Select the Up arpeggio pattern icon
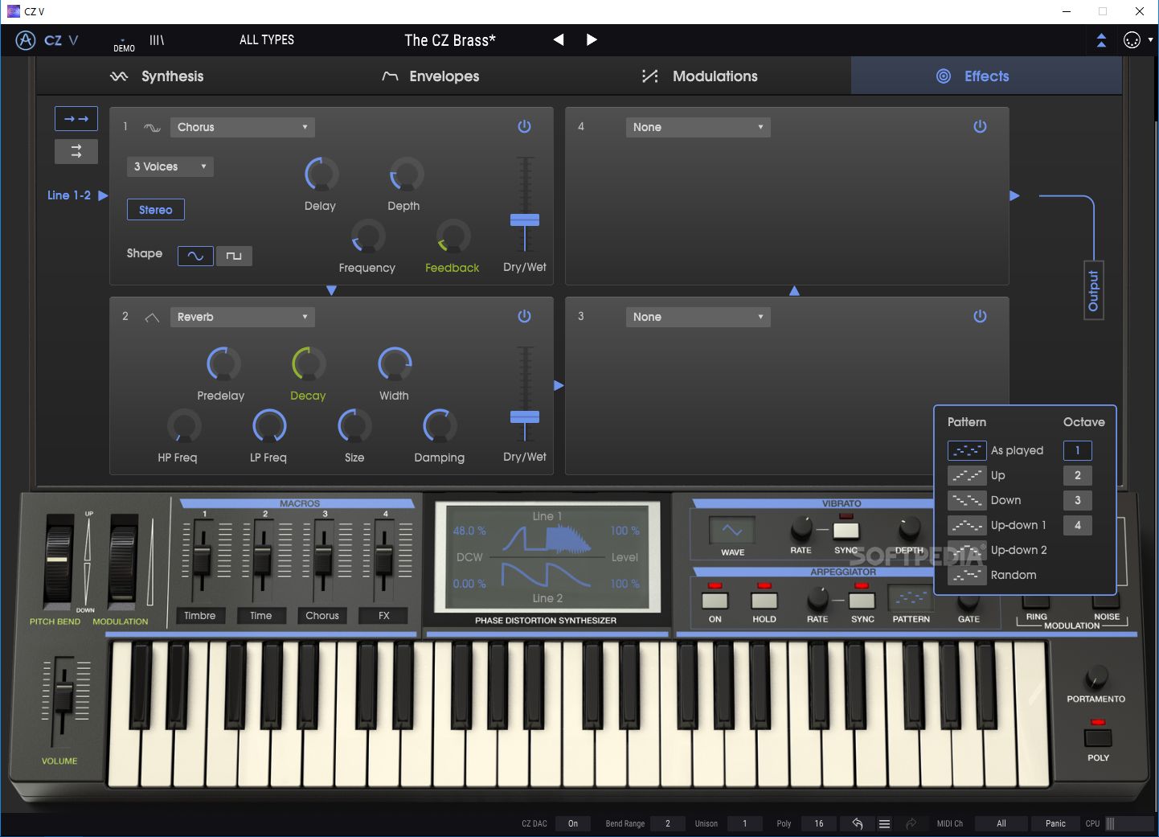This screenshot has height=837, width=1159. coord(967,475)
